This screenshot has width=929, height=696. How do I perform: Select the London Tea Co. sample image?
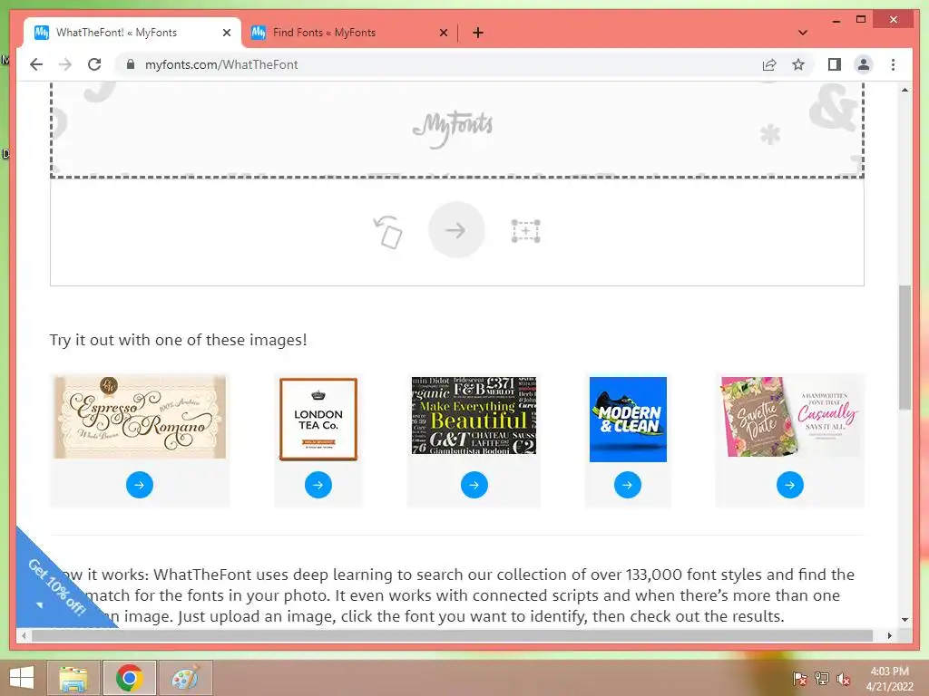coord(318,419)
